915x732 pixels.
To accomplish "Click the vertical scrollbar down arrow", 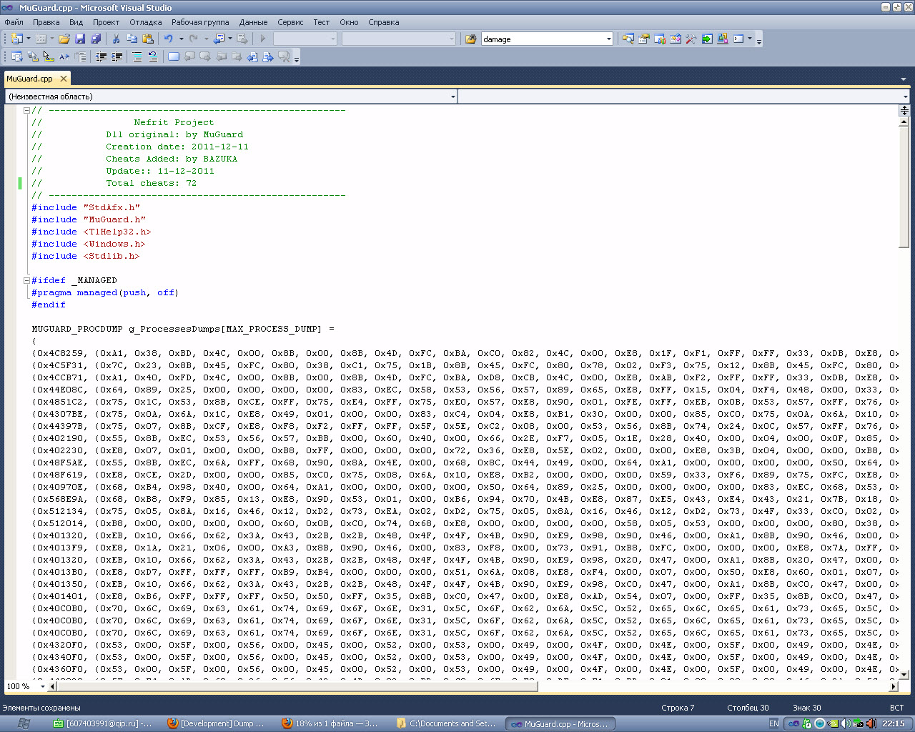I will tap(904, 674).
